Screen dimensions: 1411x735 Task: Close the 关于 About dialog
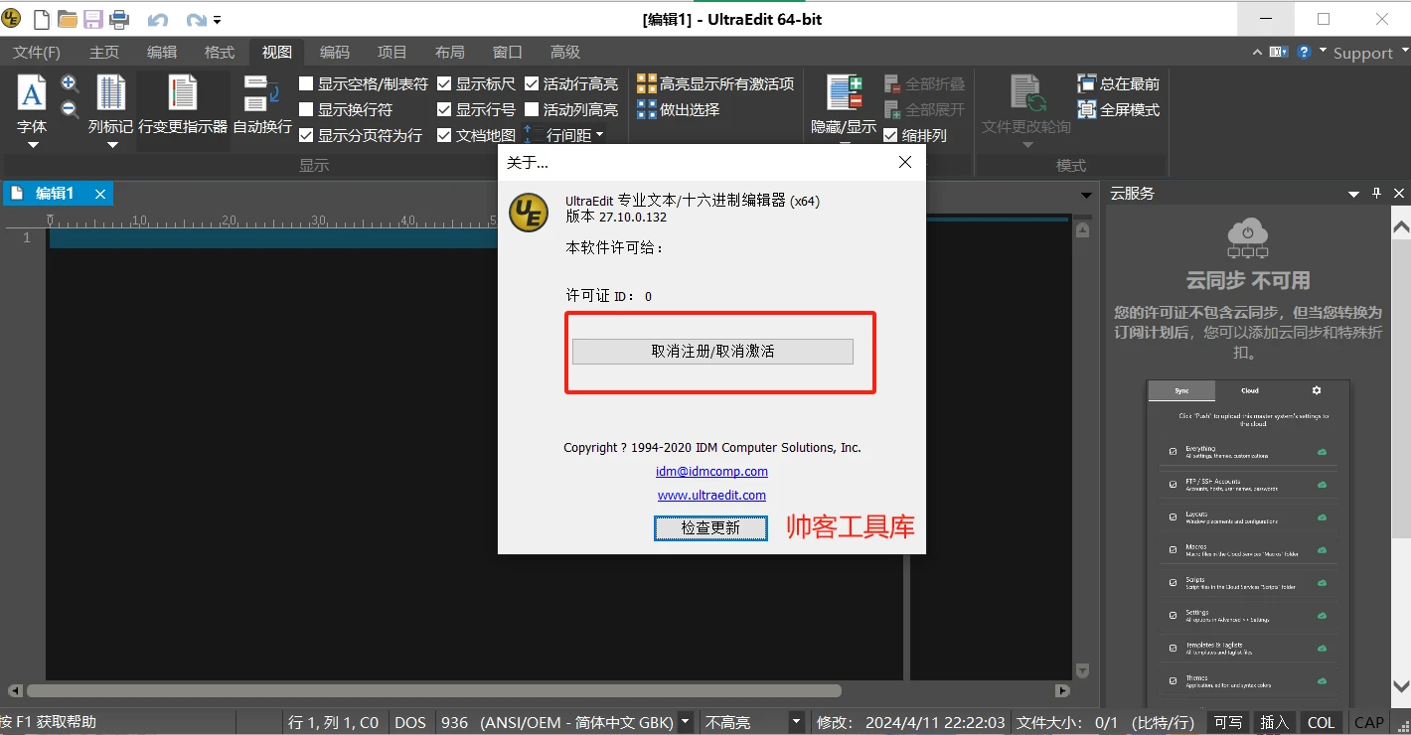click(x=904, y=162)
